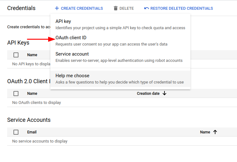Choose API key from the menu
Image resolution: width=237 pixels, height=162 pixels.
(x=120, y=24)
